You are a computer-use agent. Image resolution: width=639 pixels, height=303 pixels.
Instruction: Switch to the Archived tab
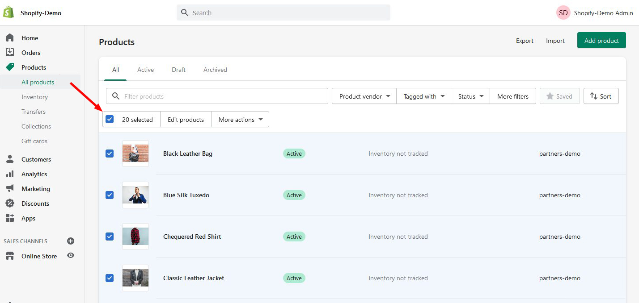(x=215, y=70)
